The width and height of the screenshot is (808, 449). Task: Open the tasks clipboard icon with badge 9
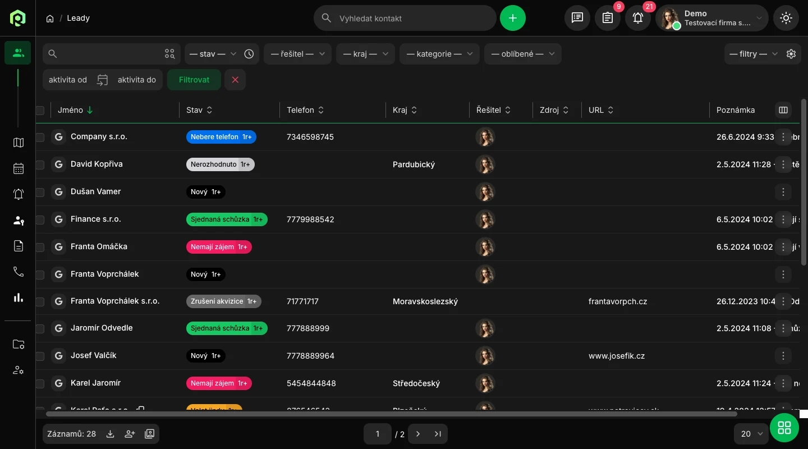click(x=608, y=18)
